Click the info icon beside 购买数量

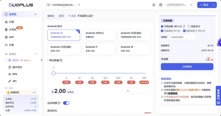coord(61,60)
